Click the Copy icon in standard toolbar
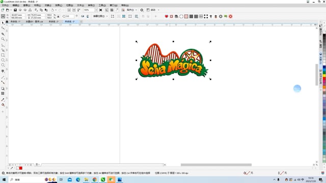 (41, 10)
